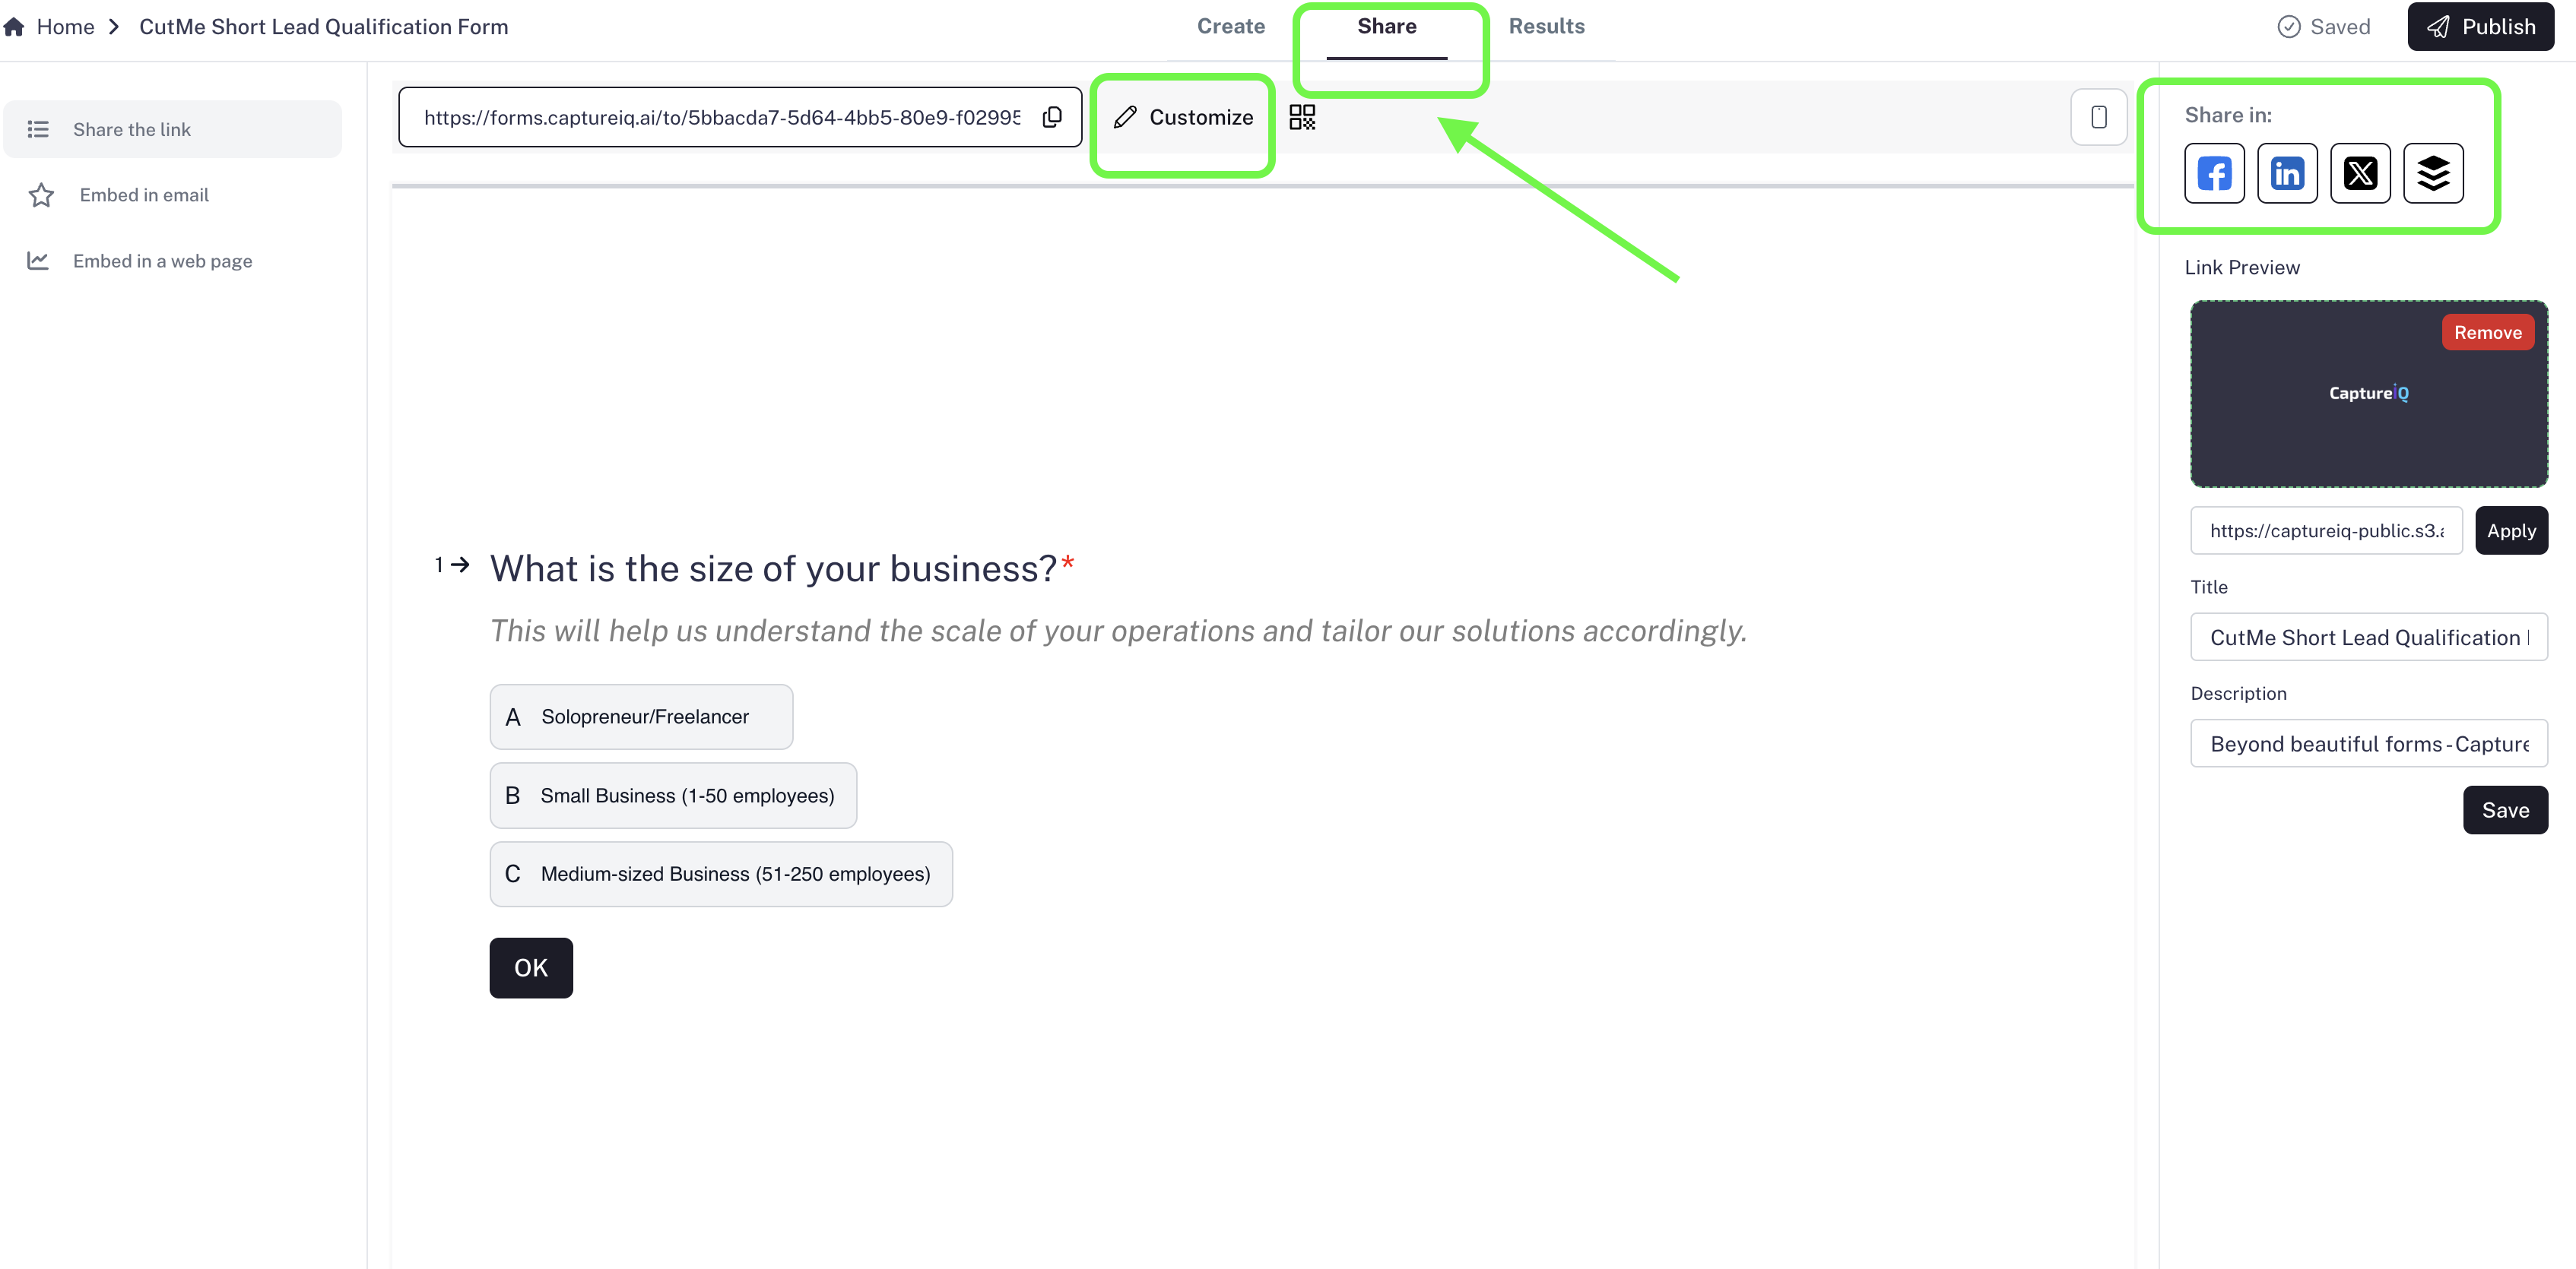Share the form on Facebook
The height and width of the screenshot is (1269, 2576).
click(x=2213, y=172)
